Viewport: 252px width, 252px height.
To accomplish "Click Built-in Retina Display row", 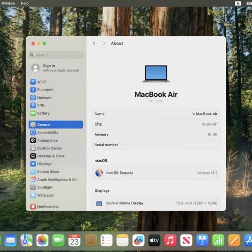I will point(156,203).
